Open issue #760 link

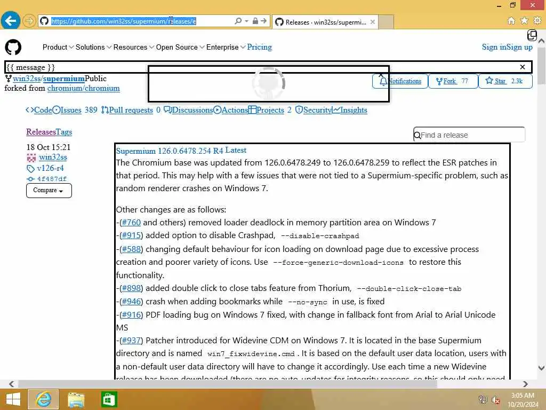[x=131, y=223]
